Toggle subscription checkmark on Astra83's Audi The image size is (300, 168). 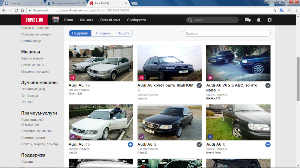[x=199, y=145]
